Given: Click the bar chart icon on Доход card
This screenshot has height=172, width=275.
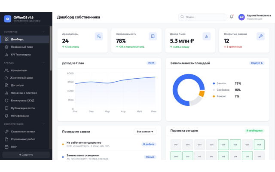Looking at the screenshot, I should [x=207, y=36].
